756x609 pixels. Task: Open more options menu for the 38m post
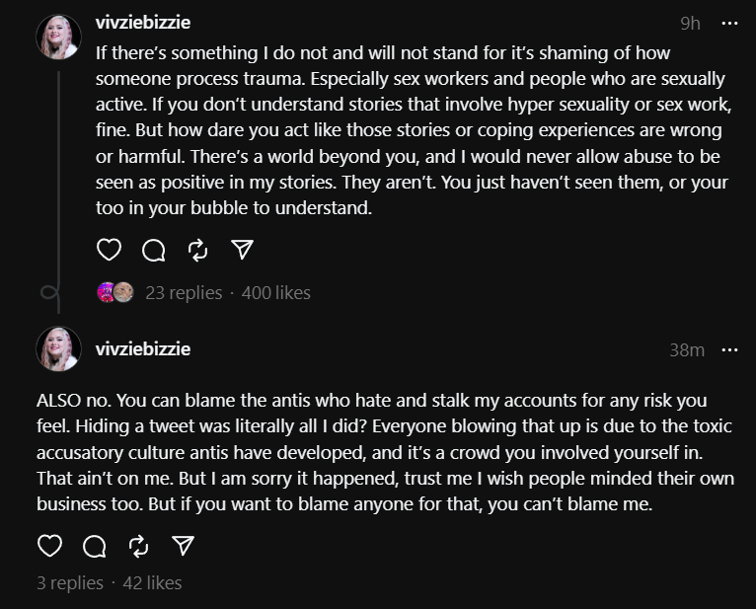click(729, 349)
